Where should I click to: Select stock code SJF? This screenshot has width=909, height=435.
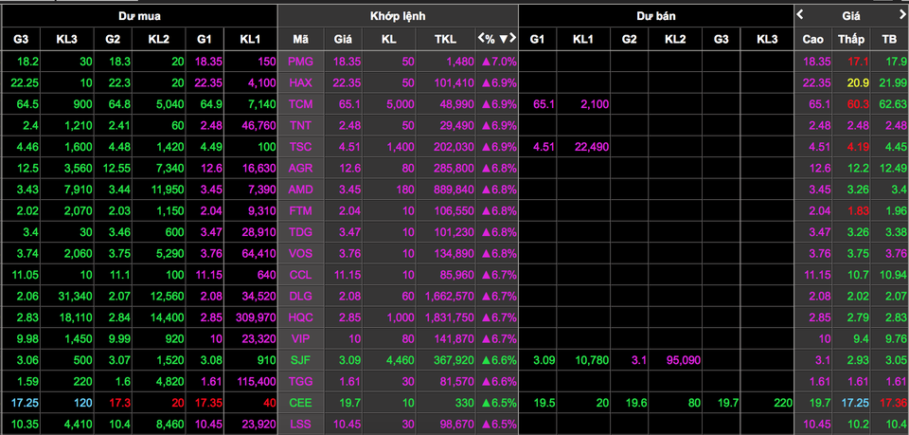[301, 360]
